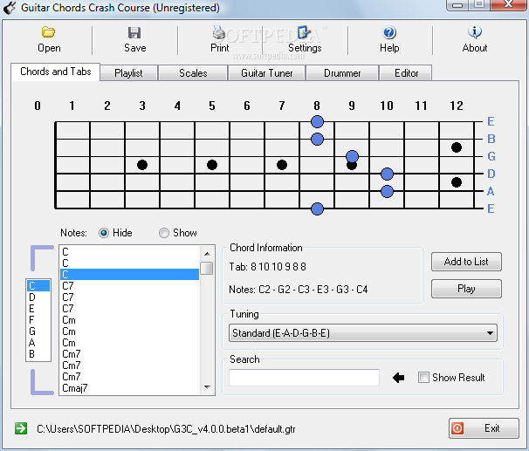Click the G string label on fretboard
Screen dimensions: 529x451
point(491,156)
